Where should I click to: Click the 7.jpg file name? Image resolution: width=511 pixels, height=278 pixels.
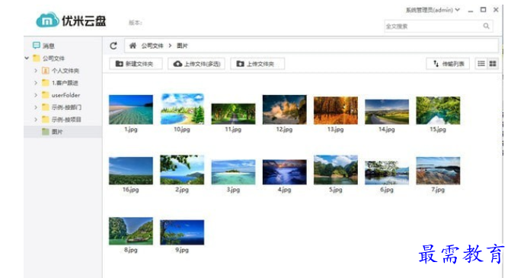pyautogui.click(x=438, y=190)
